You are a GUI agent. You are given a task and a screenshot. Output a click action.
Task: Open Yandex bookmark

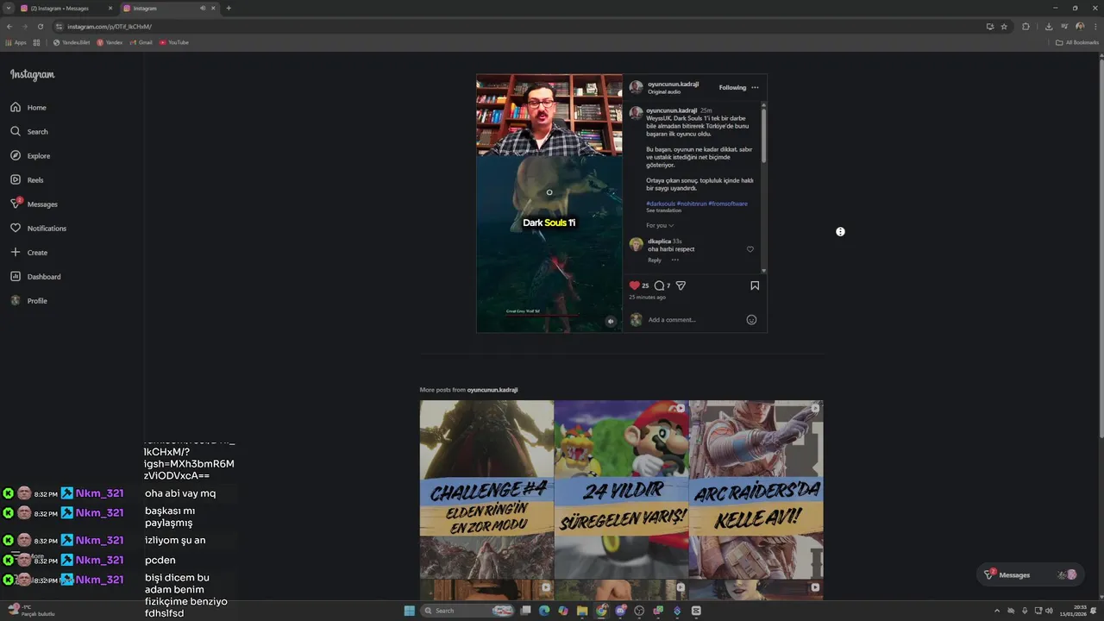[110, 42]
